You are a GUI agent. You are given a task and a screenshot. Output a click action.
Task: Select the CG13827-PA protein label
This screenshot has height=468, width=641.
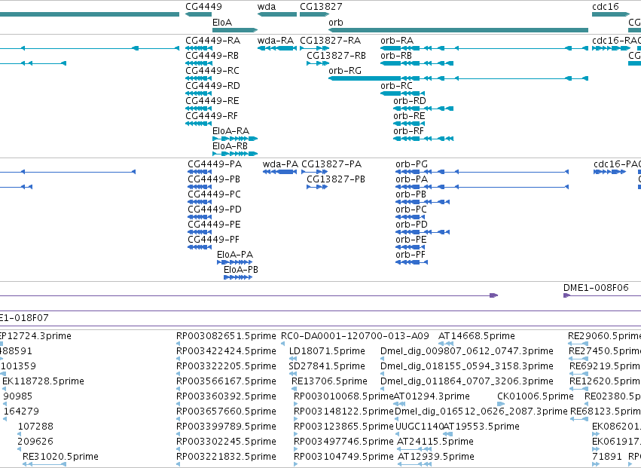(331, 164)
